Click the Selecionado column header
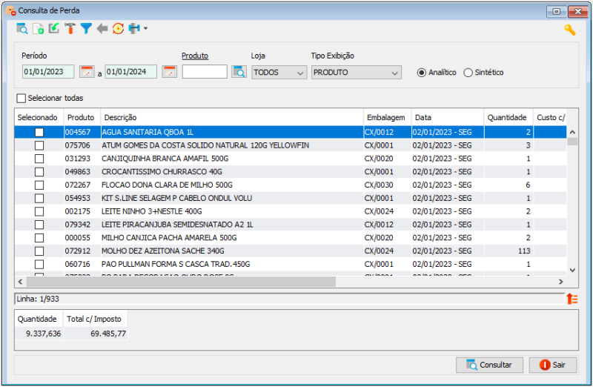Viewport: 593px width, 387px height. [39, 117]
